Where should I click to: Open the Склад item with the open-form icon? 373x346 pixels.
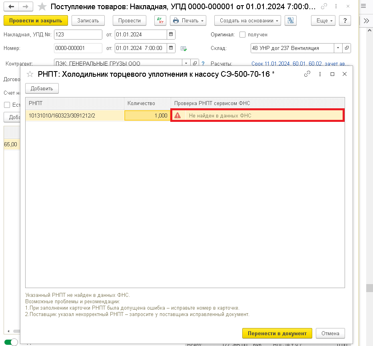[347, 48]
